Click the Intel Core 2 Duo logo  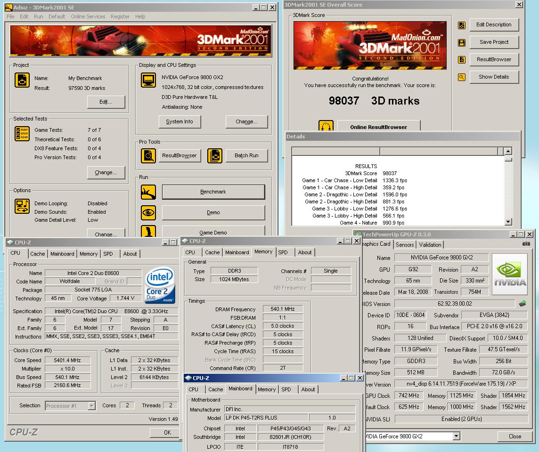(160, 285)
